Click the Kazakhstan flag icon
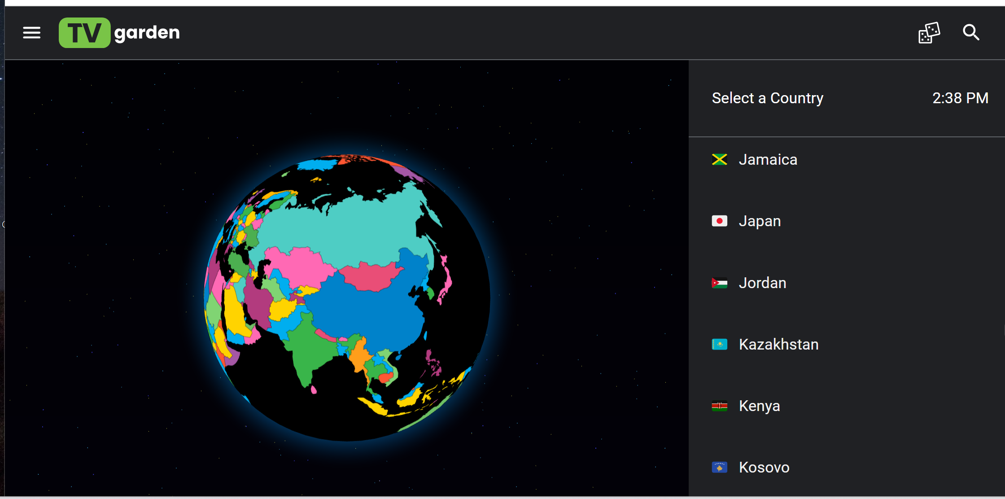The image size is (1005, 499). click(x=719, y=345)
